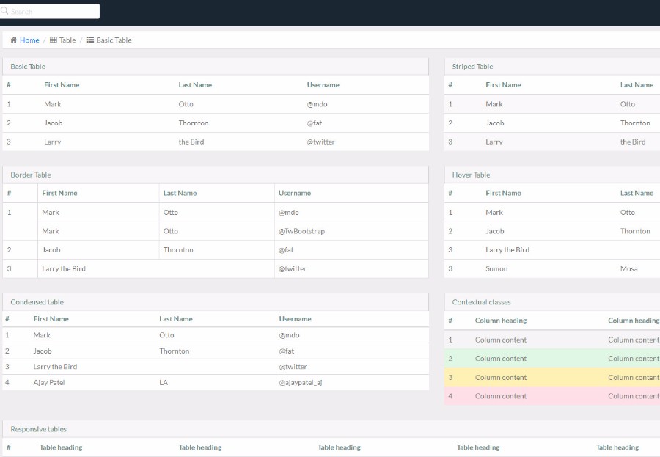Image resolution: width=660 pixels, height=457 pixels.
Task: Go to the Table breadcrumb item
Action: (x=67, y=40)
